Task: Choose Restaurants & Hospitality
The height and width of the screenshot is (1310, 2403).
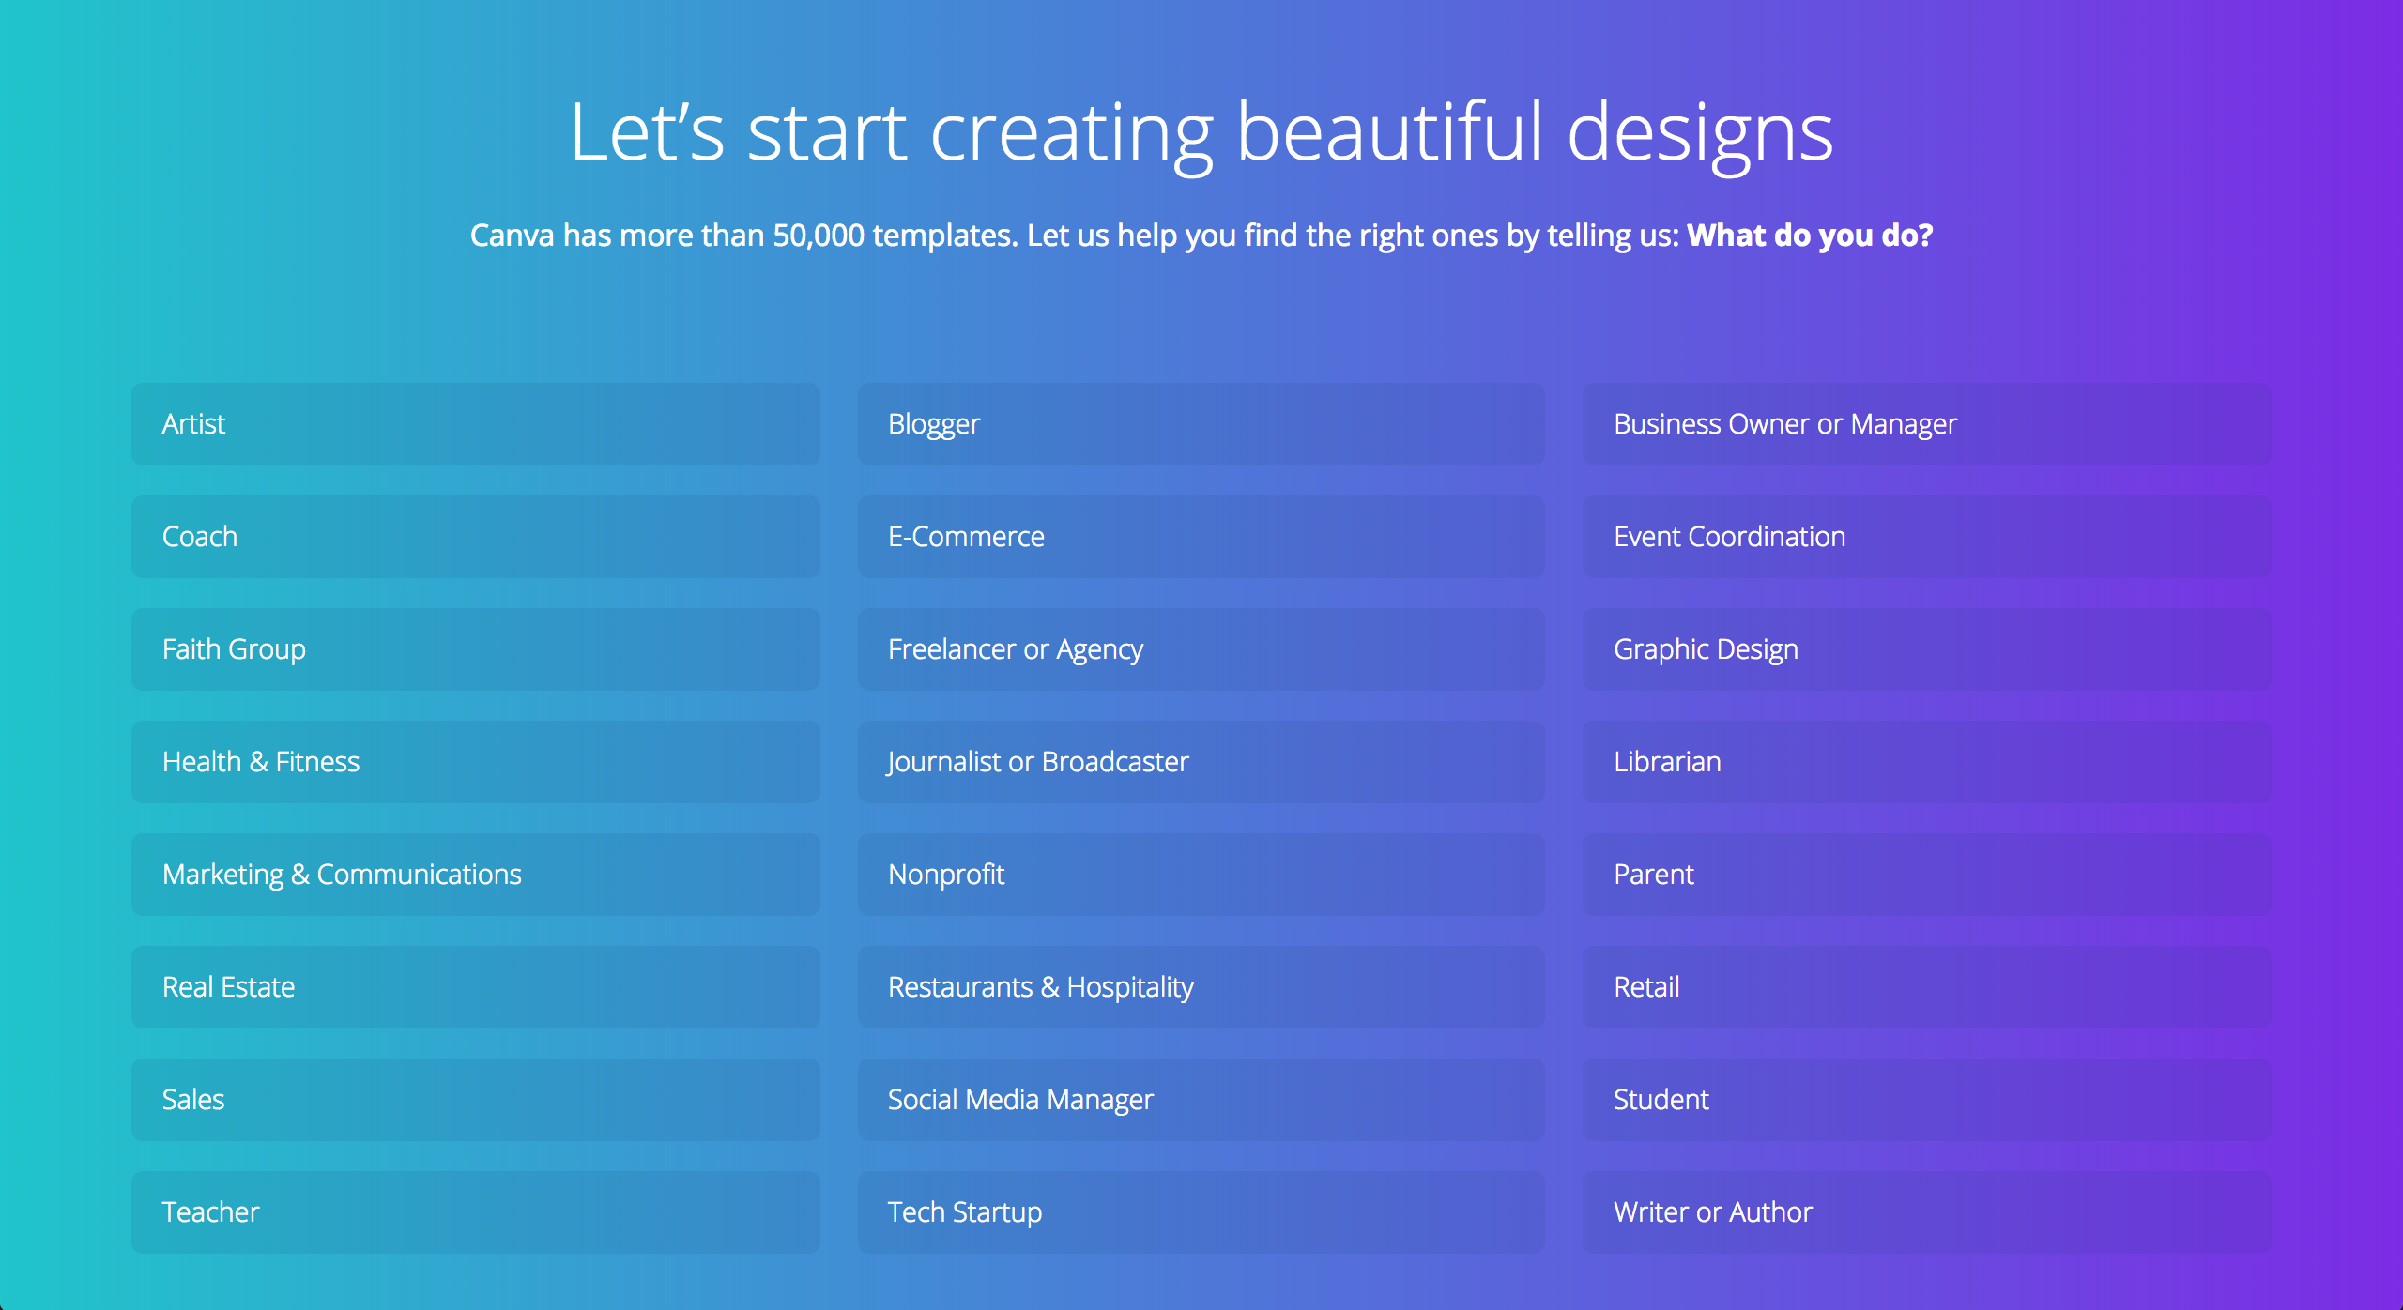Action: tap(1201, 987)
